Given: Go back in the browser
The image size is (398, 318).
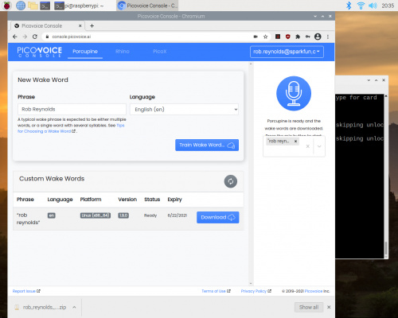Looking at the screenshot, I should [x=15, y=37].
